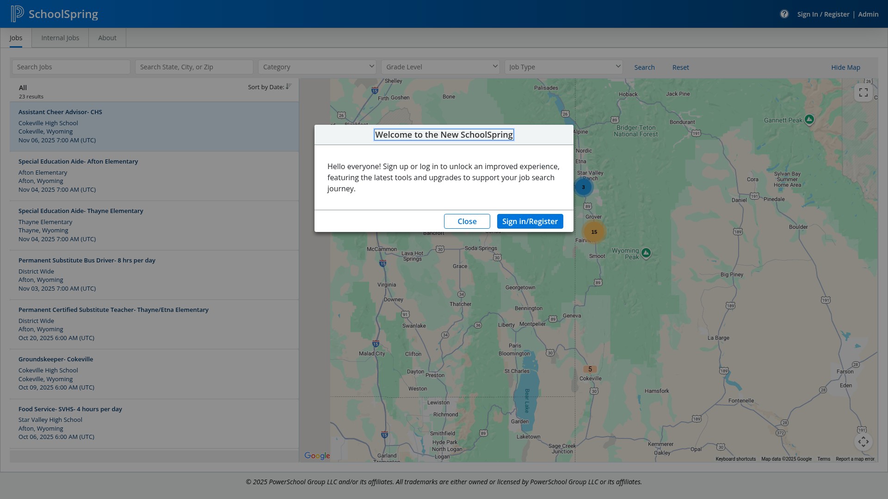Open Special Education Aide- Afton Elementary listing
Viewport: 888px width, 499px height.
(x=154, y=176)
